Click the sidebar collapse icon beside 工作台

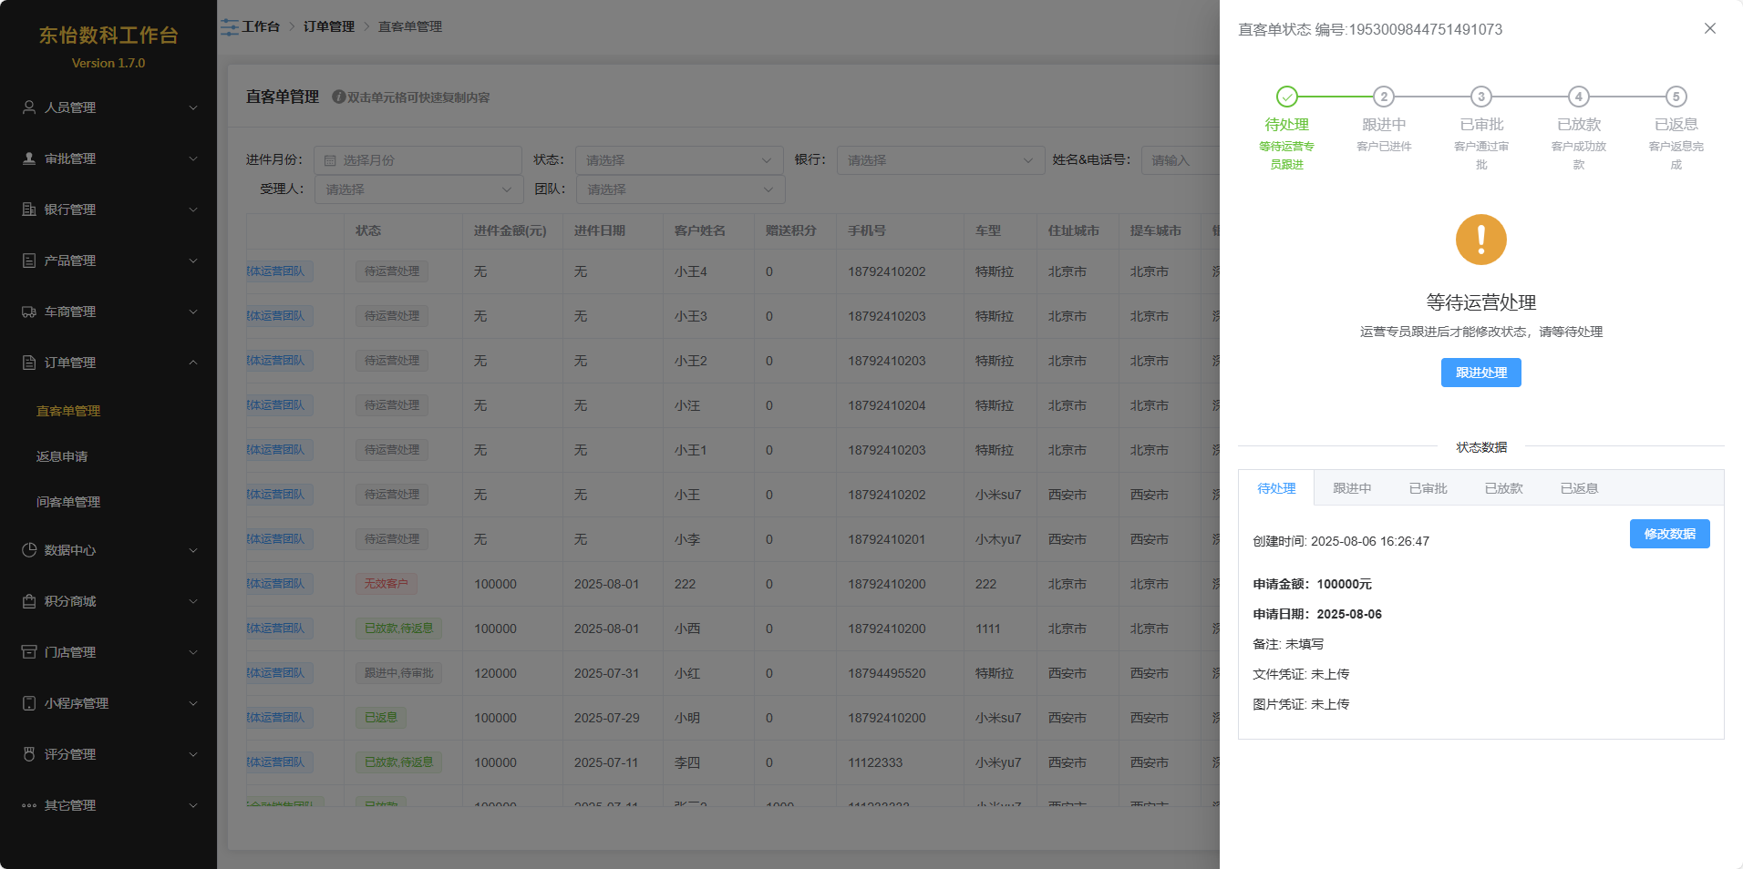229,27
